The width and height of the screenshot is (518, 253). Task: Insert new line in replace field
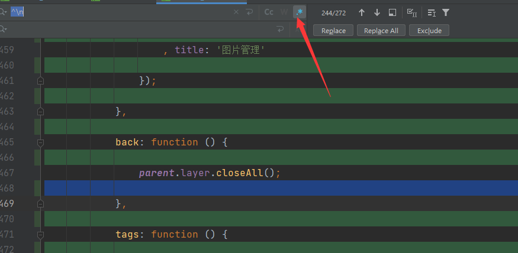pyautogui.click(x=280, y=29)
